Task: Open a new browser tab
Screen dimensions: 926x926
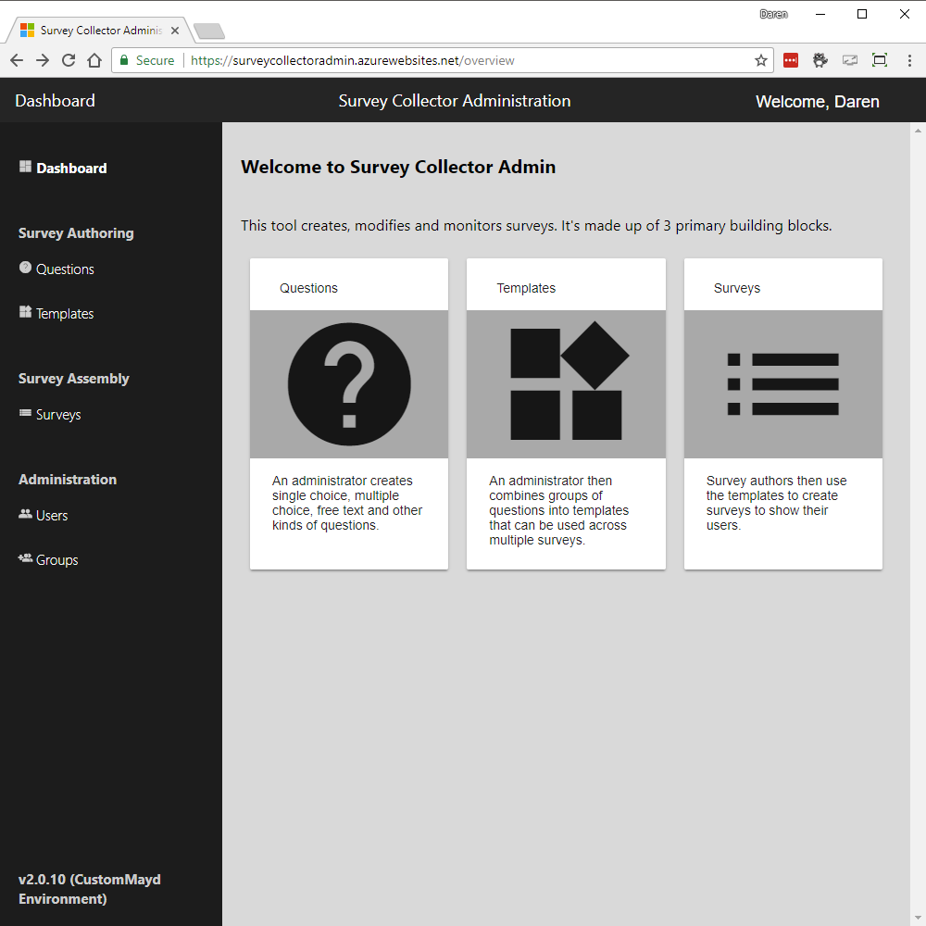Action: click(x=209, y=31)
